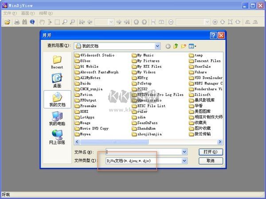Open the View menu icon in dialog
Viewport: 266px width, 199px height.
pos(192,46)
